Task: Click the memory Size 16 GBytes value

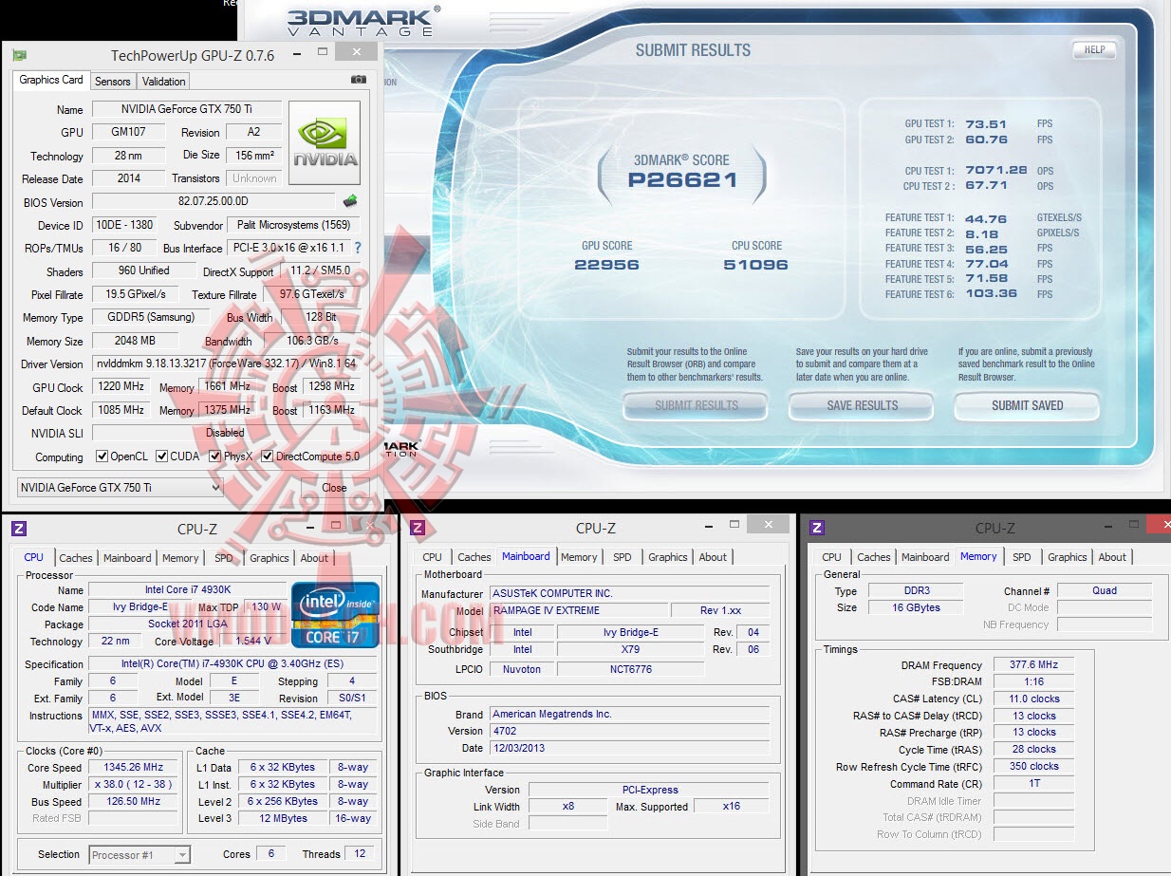Action: 915,607
